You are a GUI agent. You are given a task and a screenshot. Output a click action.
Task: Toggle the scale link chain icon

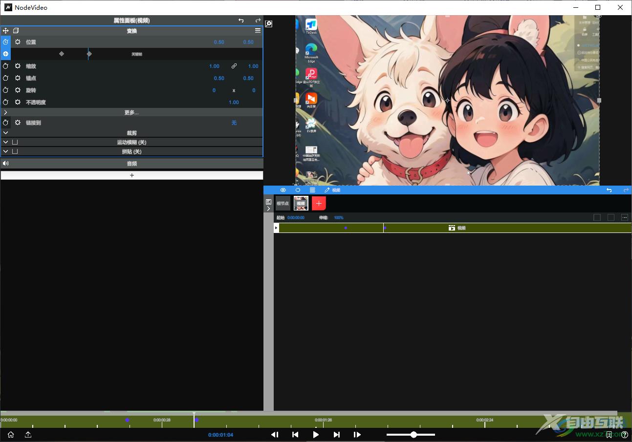(x=234, y=66)
